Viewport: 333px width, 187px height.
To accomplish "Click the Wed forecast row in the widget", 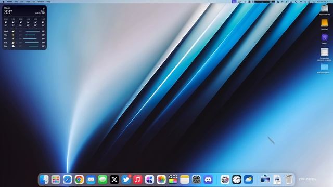I will point(24,31).
